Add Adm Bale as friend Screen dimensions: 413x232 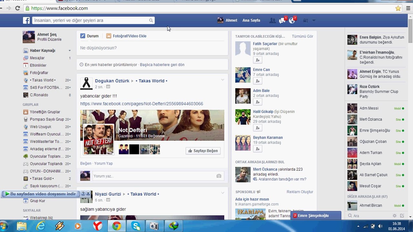click(x=257, y=102)
